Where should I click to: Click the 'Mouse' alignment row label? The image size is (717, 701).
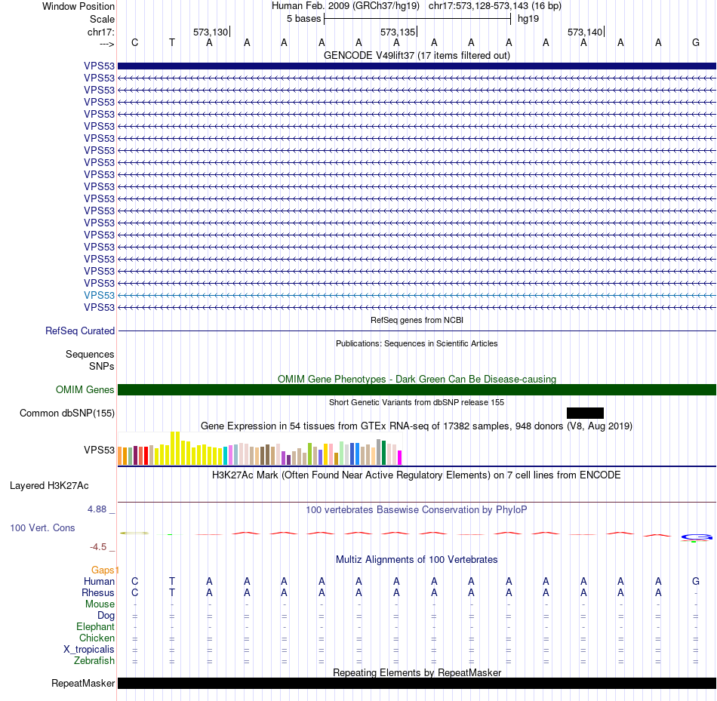click(x=100, y=604)
